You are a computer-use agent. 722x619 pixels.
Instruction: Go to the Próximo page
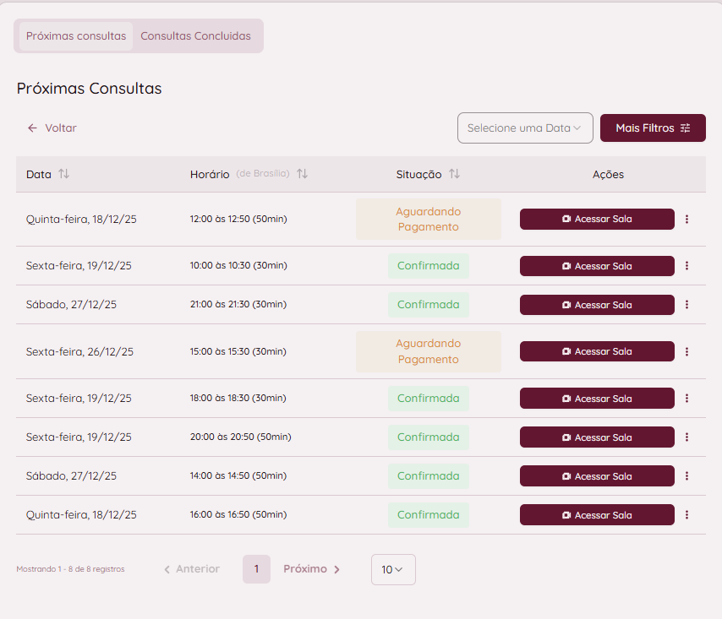pyautogui.click(x=311, y=569)
